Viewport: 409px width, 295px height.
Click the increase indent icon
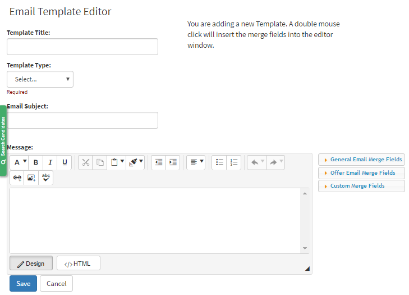point(173,162)
